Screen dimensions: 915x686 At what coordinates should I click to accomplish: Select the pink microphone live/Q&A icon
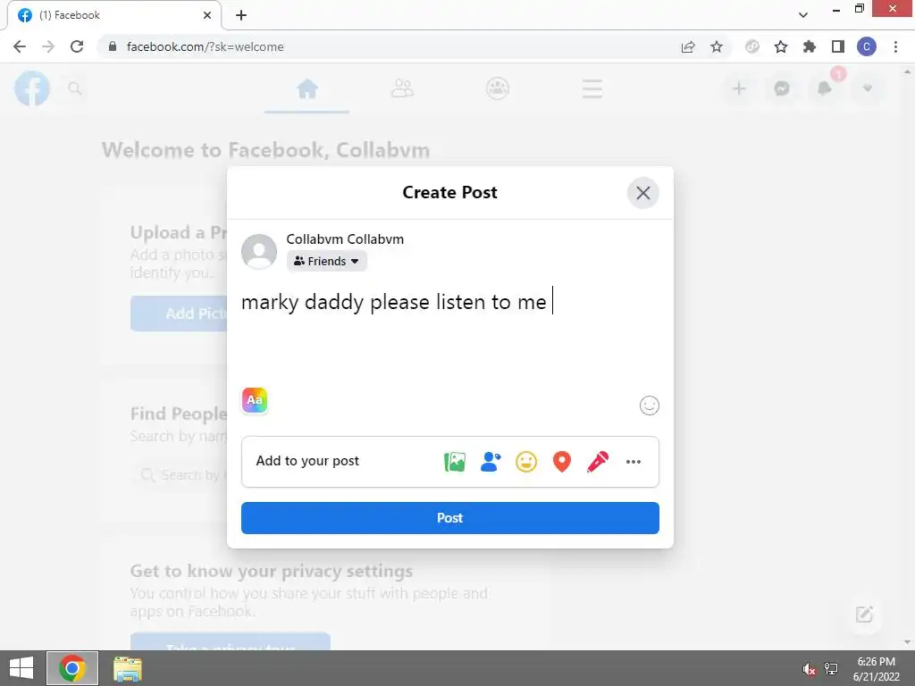[598, 462]
